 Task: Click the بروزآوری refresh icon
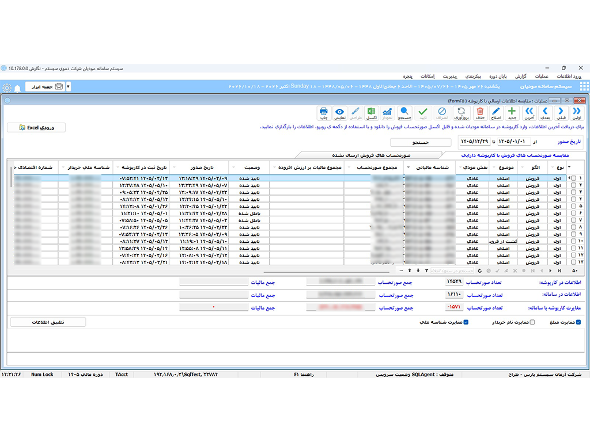(x=462, y=113)
